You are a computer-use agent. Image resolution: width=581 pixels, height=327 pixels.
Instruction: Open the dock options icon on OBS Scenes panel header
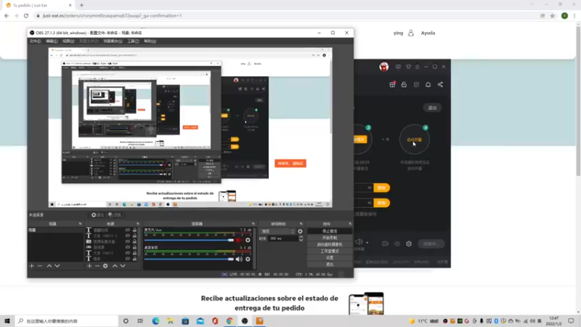(x=80, y=224)
